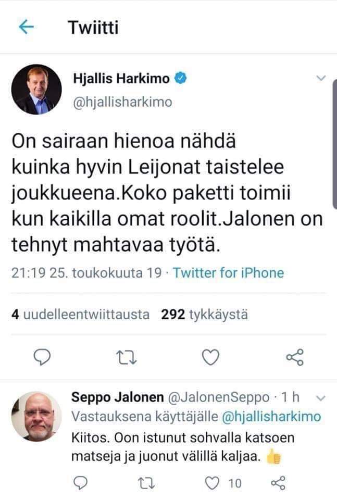Tap the back arrow icon
The height and width of the screenshot is (500, 337).
26,27
